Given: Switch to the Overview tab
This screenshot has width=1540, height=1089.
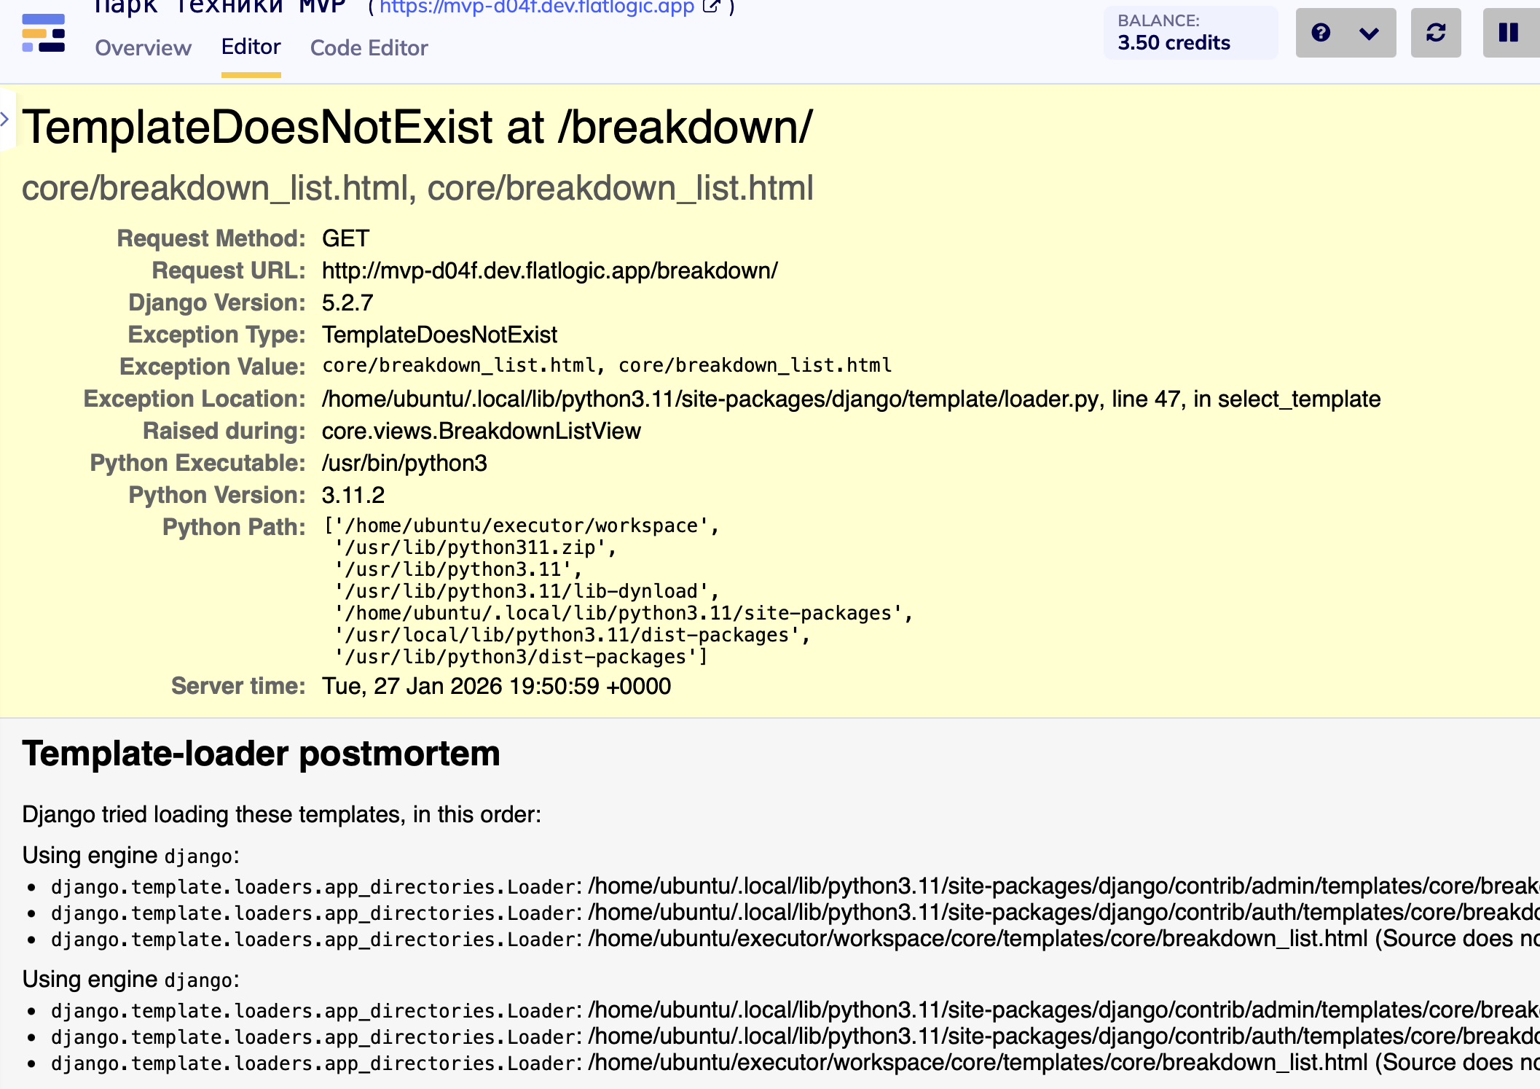Looking at the screenshot, I should (x=143, y=48).
